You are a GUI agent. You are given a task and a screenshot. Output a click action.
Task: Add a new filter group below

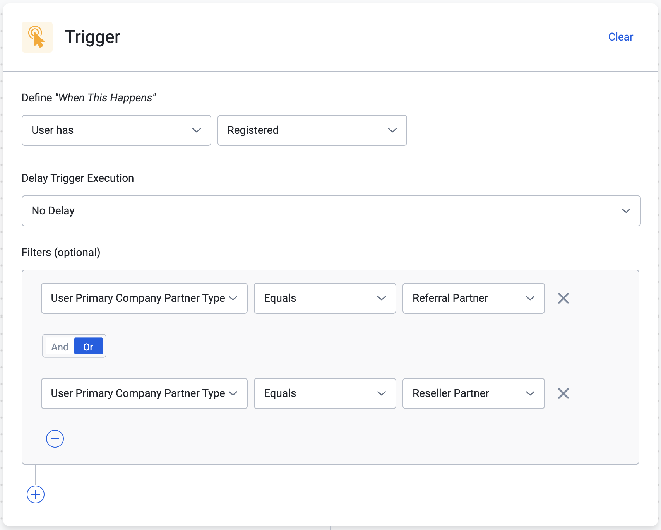tap(36, 494)
